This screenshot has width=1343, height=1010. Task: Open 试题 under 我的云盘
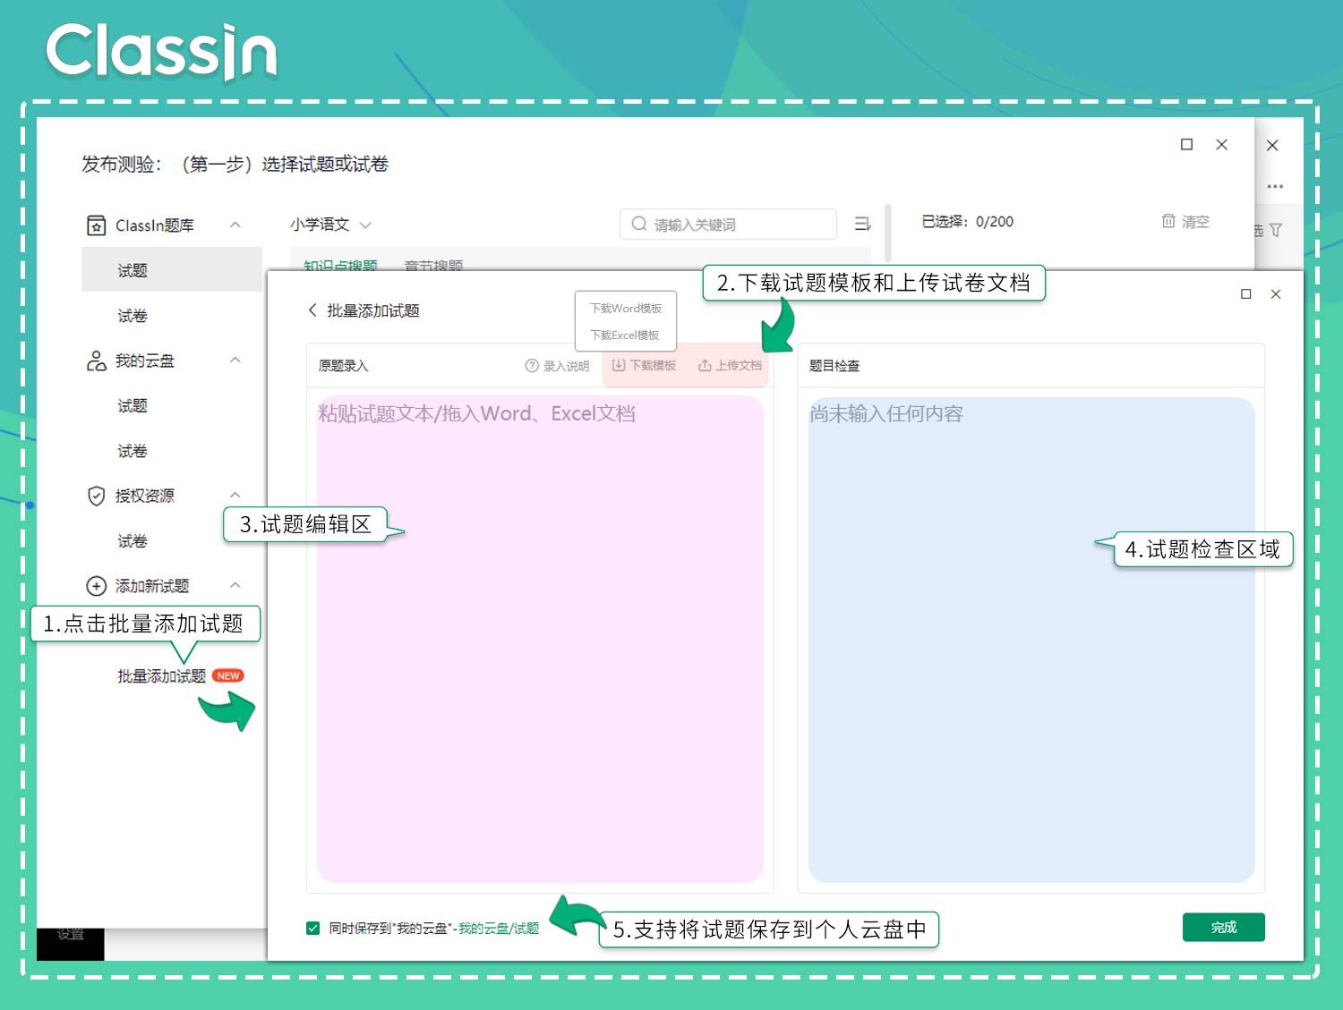click(133, 406)
